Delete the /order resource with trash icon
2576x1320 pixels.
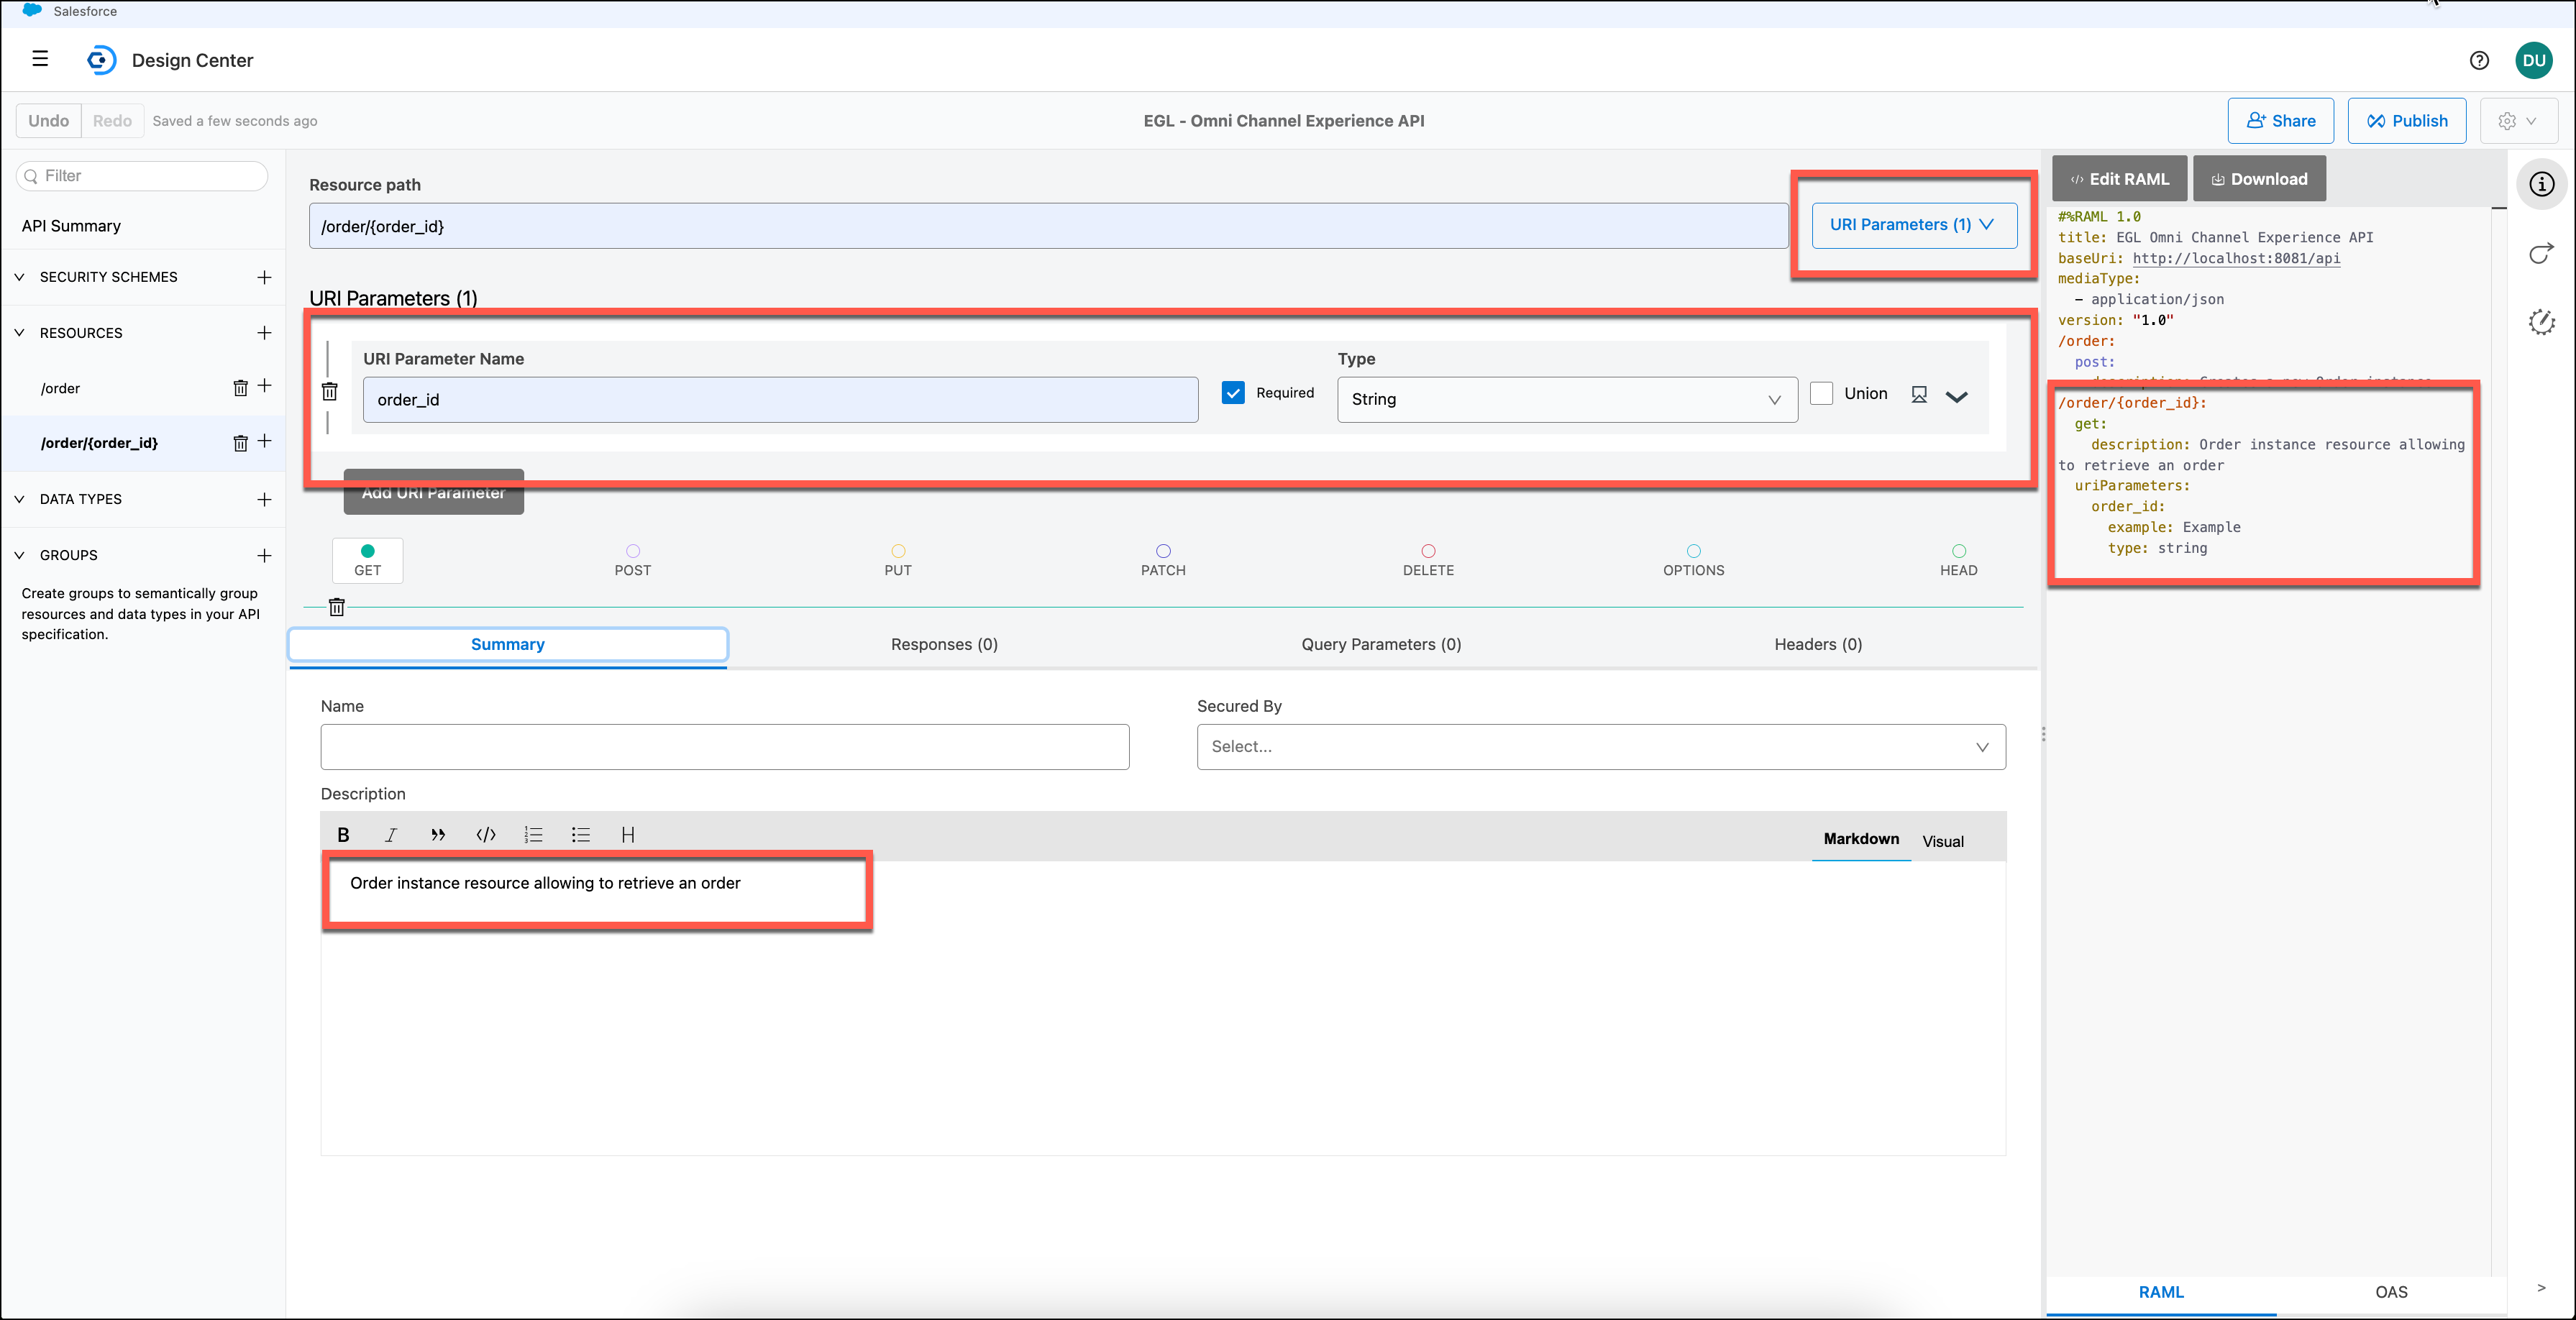240,388
